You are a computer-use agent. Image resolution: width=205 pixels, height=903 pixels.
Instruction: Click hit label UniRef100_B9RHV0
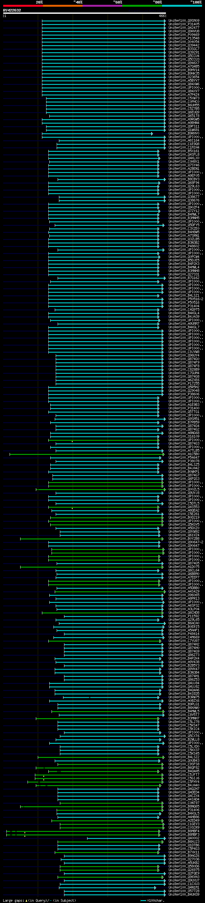coord(184,134)
